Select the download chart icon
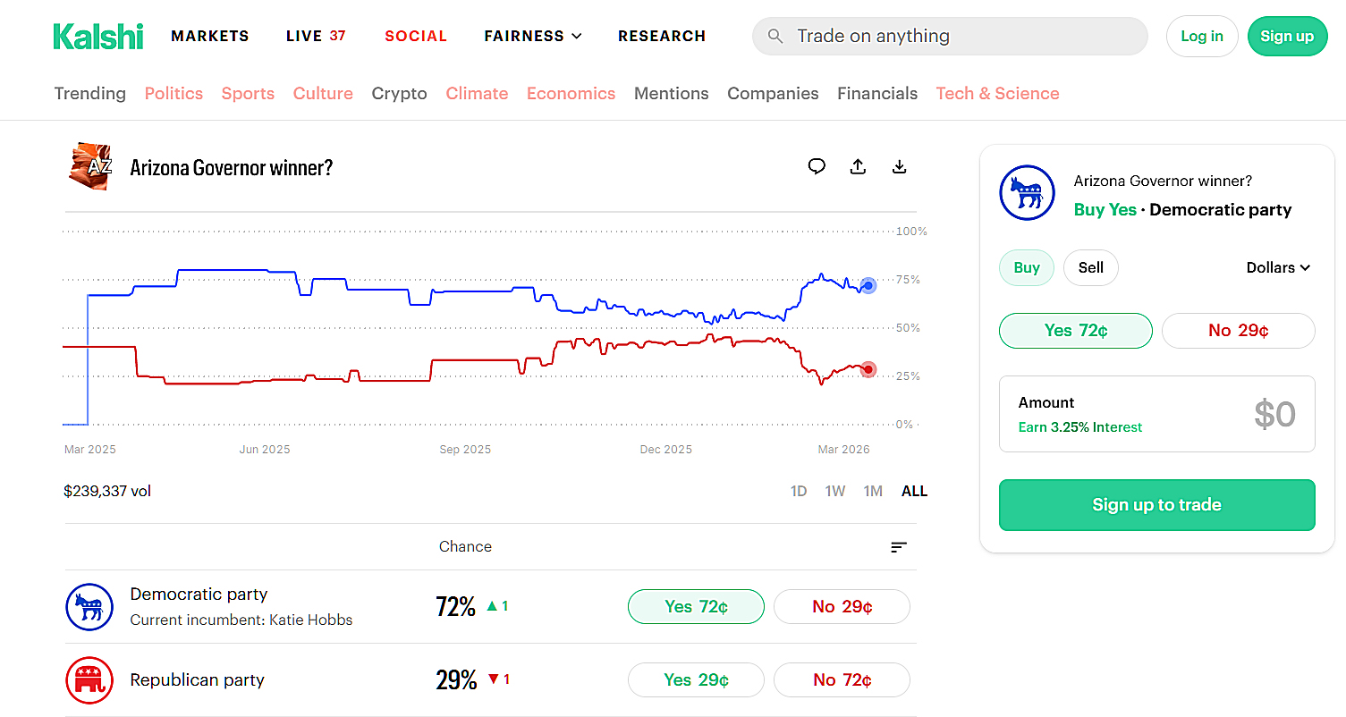1346x717 pixels. click(899, 166)
